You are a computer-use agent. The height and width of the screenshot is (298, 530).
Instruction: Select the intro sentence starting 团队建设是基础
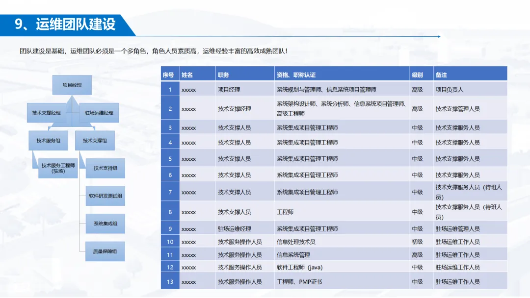click(x=154, y=51)
